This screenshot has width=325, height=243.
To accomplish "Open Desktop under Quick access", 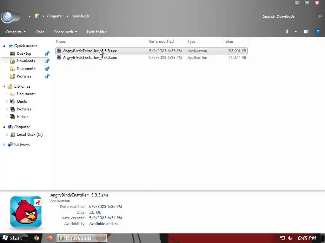I will pyautogui.click(x=24, y=53).
